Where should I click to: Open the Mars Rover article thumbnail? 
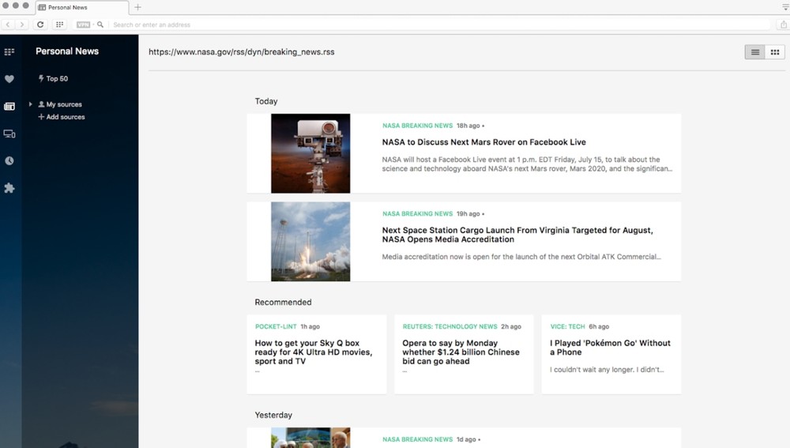(310, 153)
